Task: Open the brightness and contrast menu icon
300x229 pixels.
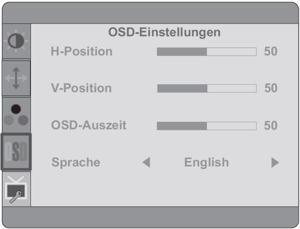Action: click(16, 41)
